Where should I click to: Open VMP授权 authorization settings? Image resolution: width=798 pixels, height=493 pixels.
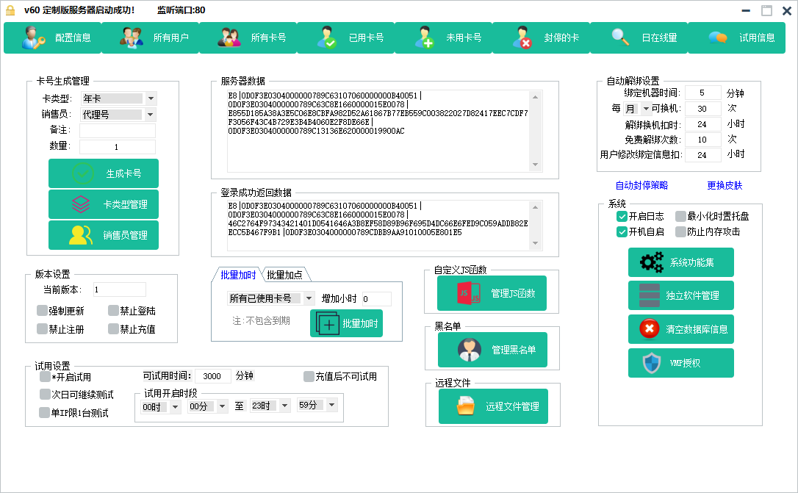680,363
